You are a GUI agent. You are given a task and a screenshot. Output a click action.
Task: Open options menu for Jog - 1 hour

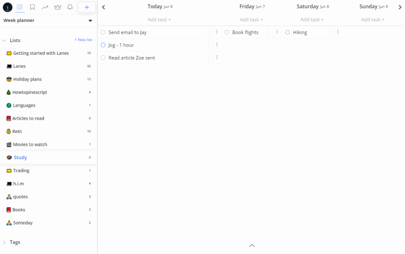point(217,44)
